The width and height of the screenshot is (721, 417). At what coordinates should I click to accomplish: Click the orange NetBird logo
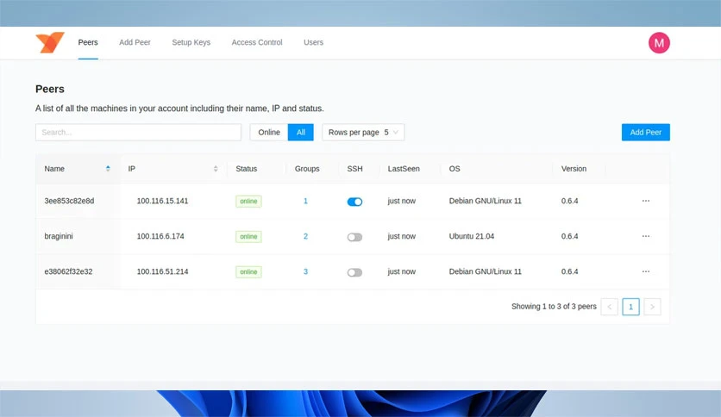[50, 42]
